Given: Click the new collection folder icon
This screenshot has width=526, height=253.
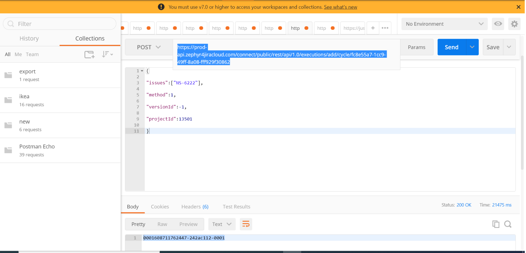Looking at the screenshot, I should (x=89, y=55).
